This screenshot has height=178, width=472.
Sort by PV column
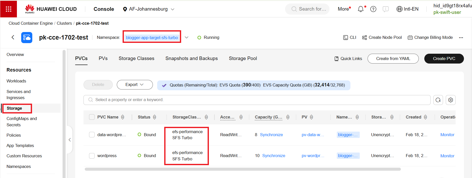click(312, 117)
